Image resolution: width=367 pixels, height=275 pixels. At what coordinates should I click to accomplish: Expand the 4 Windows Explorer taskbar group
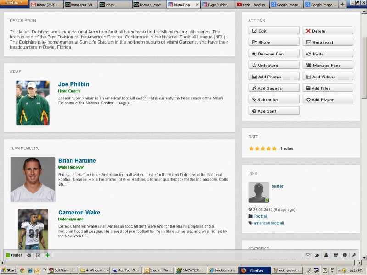coord(94,270)
